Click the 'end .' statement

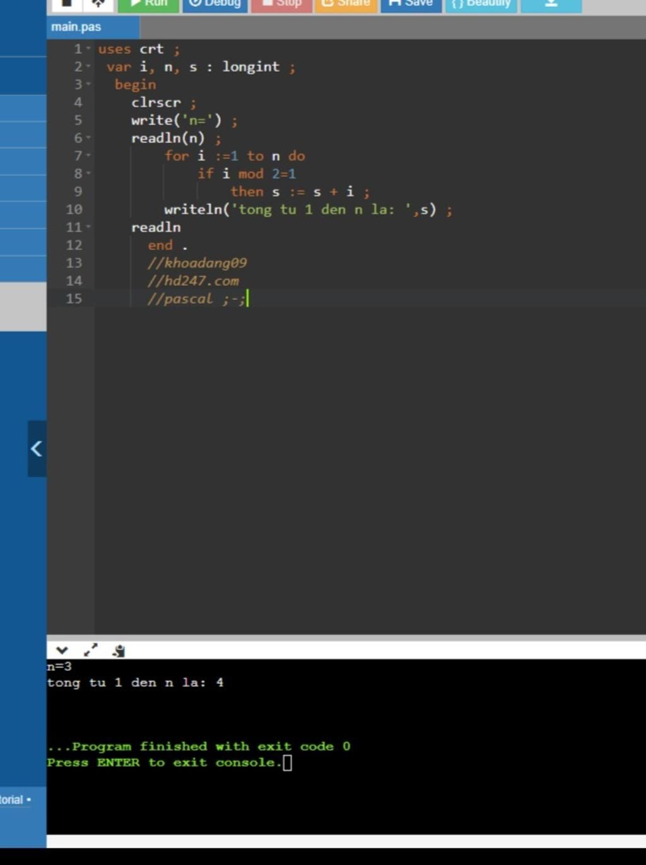tap(167, 245)
